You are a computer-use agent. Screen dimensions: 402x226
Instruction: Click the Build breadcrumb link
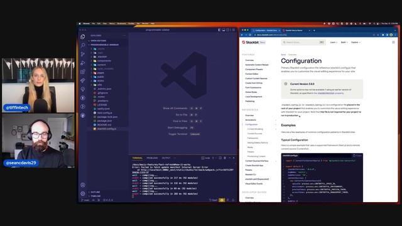coord(283,55)
